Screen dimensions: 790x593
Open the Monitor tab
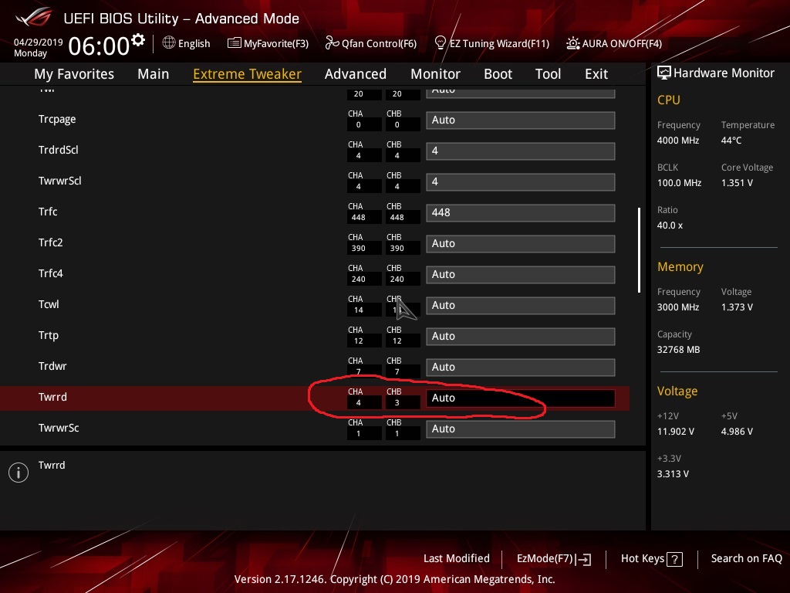435,74
